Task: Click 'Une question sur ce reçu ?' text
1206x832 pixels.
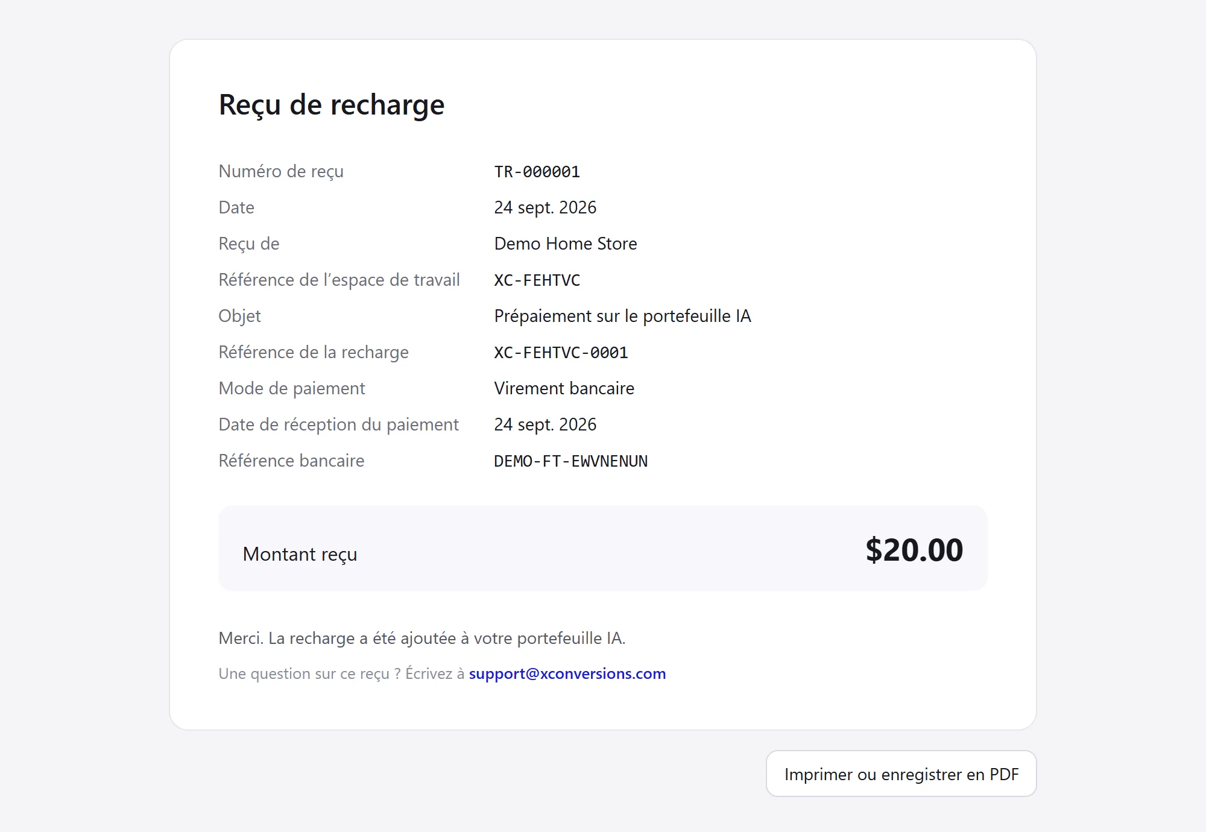Action: point(309,673)
